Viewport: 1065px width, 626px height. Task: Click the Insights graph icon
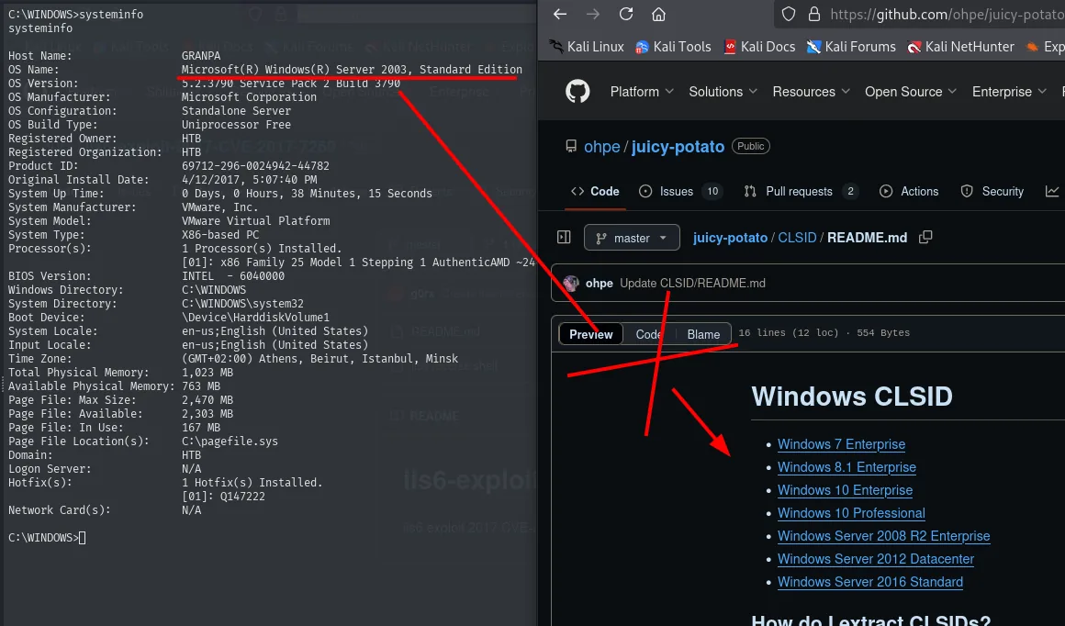coord(1052,192)
